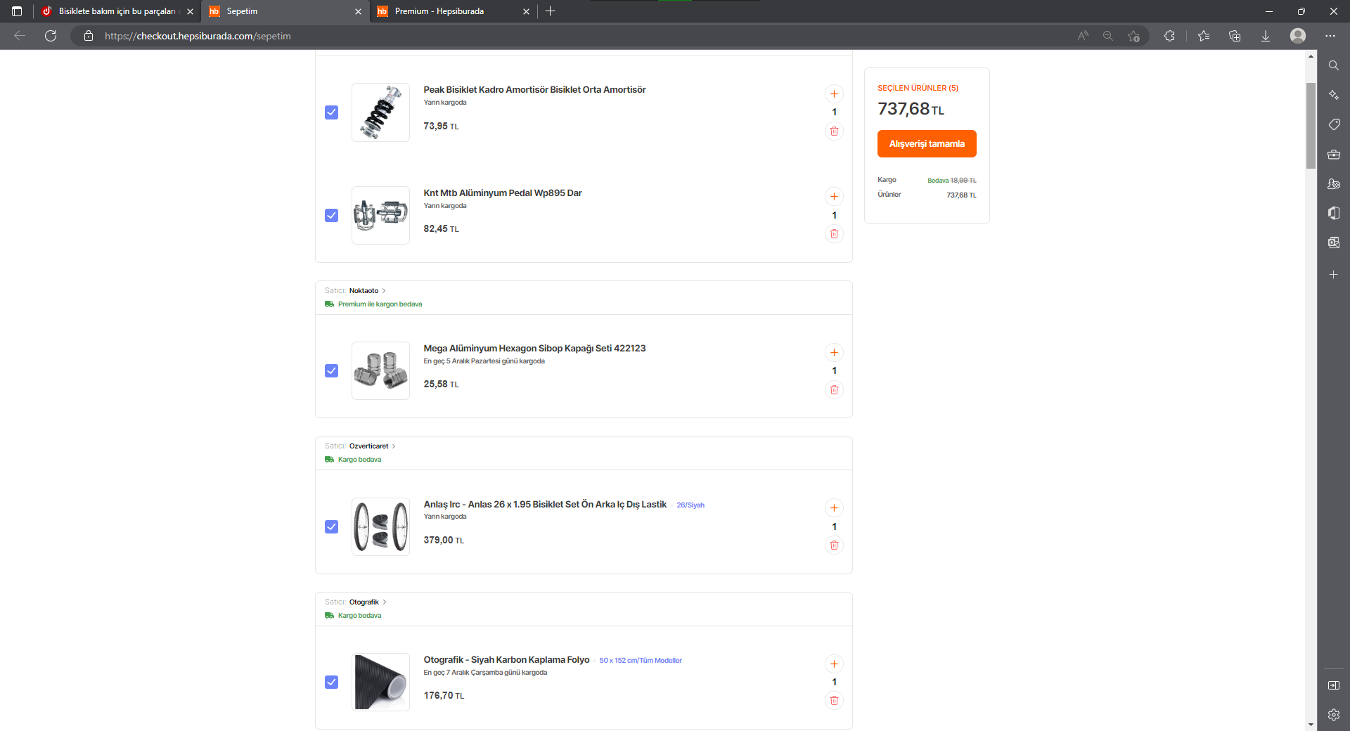Open the Downloads panel
The image size is (1350, 731).
pos(1266,36)
